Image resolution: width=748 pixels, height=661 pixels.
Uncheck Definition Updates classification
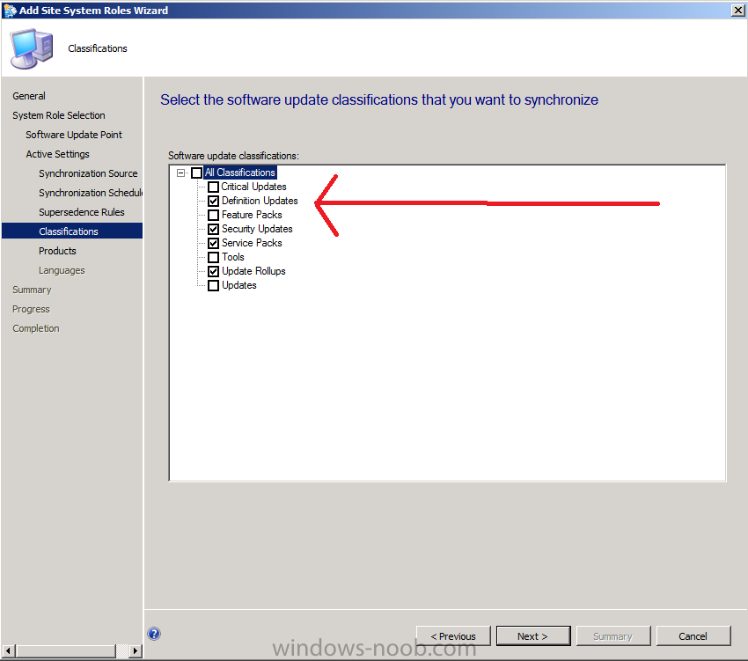(213, 201)
